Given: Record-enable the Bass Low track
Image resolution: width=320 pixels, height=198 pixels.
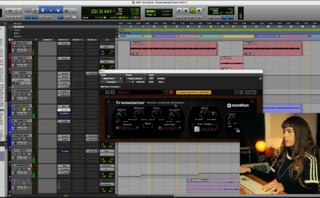Looking at the screenshot, I should coord(14,47).
